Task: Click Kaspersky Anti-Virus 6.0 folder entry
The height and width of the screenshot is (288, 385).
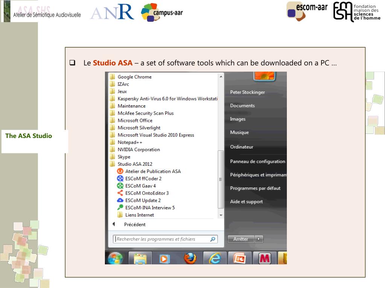Action: [x=164, y=99]
